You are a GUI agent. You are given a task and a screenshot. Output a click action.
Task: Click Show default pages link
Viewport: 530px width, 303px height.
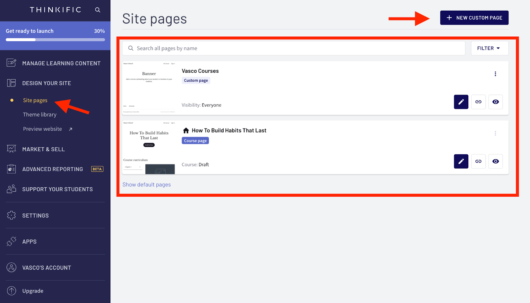[146, 185]
